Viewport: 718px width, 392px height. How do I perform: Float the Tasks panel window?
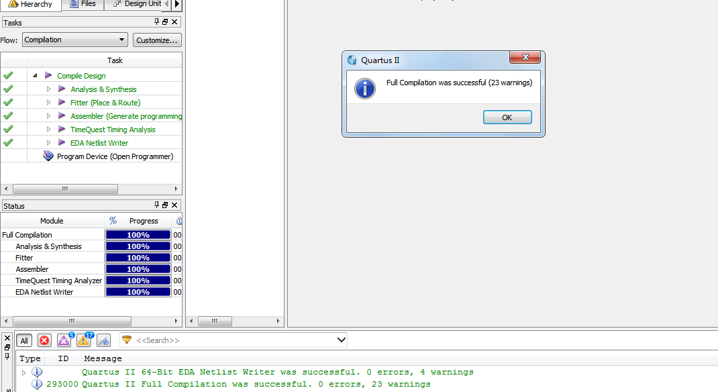tap(165, 21)
